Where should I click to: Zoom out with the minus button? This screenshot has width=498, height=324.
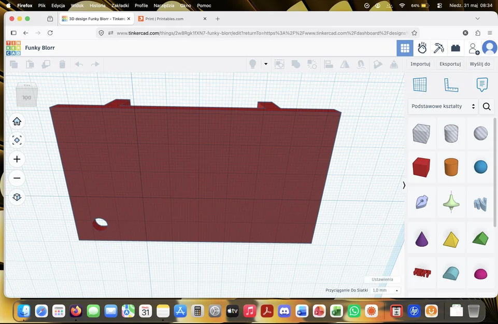click(x=17, y=178)
